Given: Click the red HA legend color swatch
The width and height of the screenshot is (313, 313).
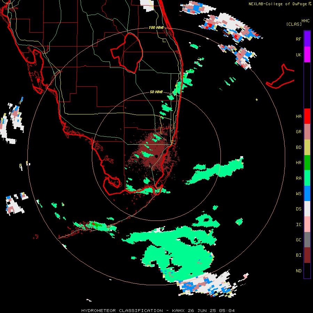Looking at the screenshot, I should coord(307,116).
